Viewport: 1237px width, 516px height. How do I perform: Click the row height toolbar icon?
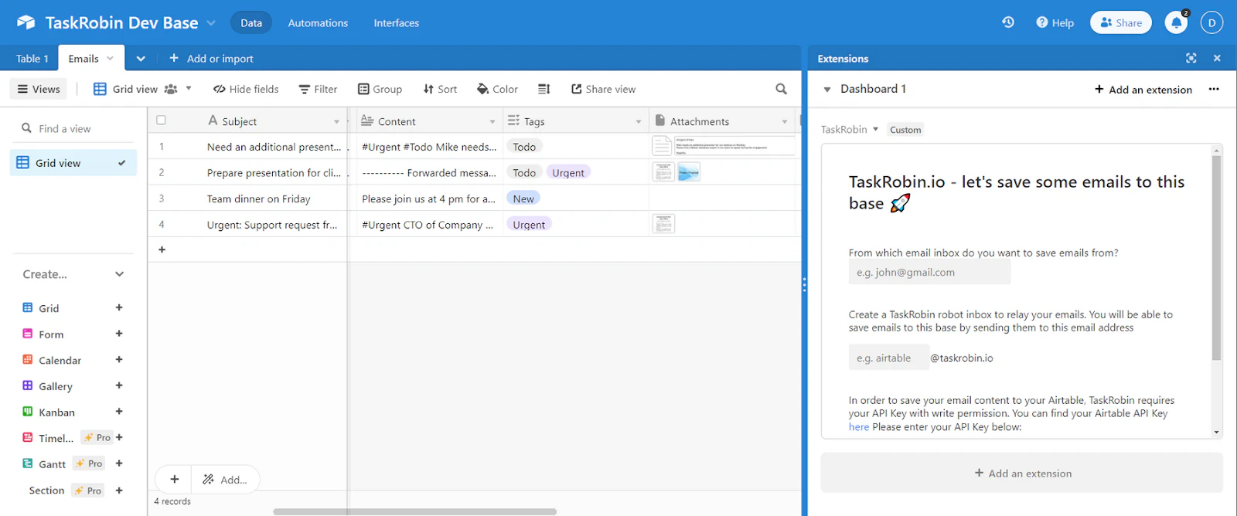[x=544, y=89]
